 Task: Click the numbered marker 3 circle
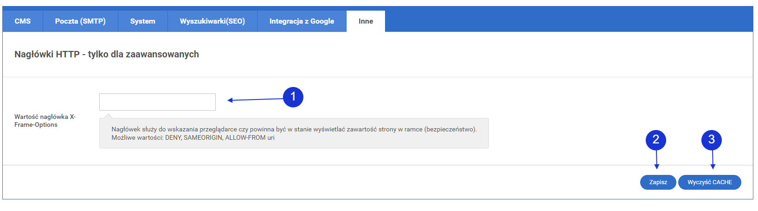click(712, 140)
